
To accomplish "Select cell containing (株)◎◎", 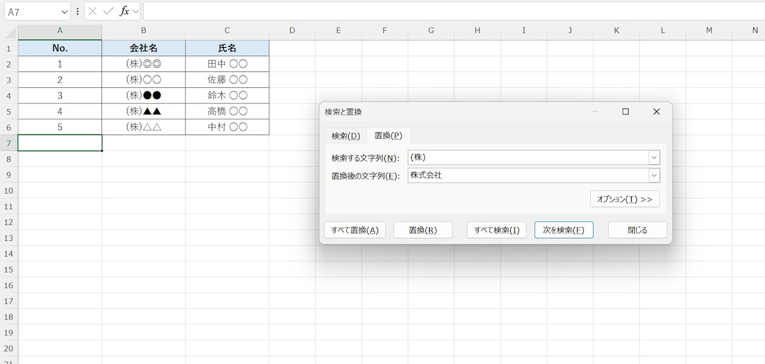I will (143, 64).
